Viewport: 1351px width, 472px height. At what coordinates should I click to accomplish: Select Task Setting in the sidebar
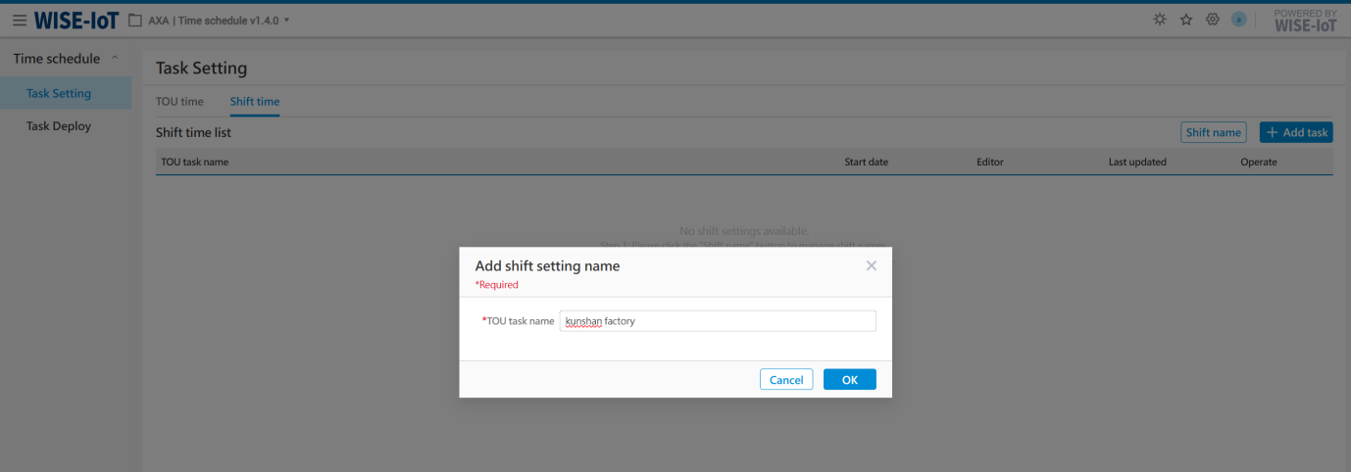(x=59, y=94)
